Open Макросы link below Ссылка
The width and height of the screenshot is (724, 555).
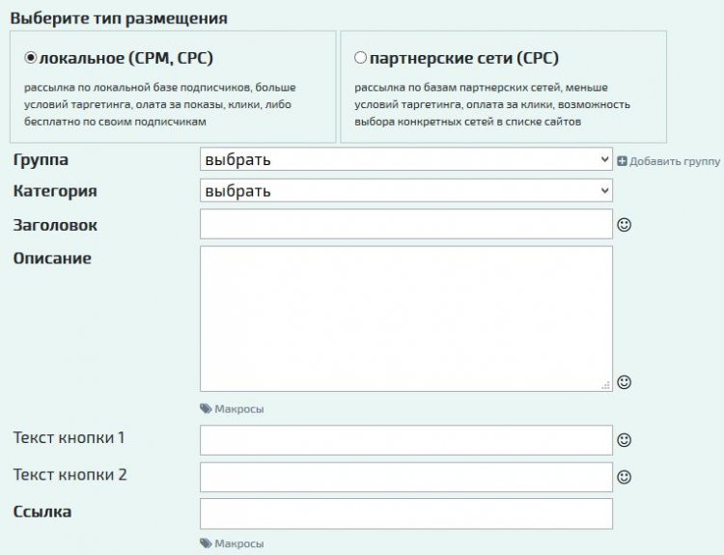click(x=239, y=543)
